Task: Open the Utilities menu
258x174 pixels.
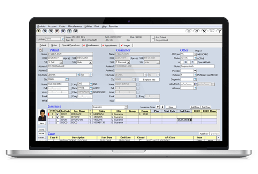Action: [x=88, y=26]
